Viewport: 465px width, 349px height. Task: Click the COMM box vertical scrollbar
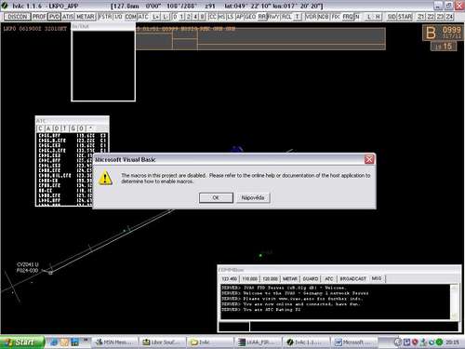(x=454, y=302)
